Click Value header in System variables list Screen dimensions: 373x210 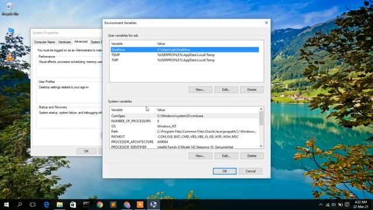click(x=161, y=110)
